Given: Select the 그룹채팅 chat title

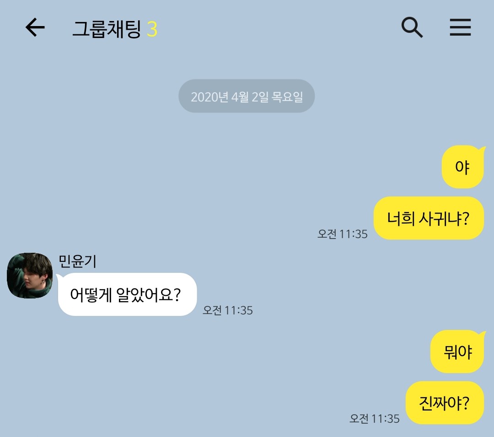Looking at the screenshot, I should (107, 29).
